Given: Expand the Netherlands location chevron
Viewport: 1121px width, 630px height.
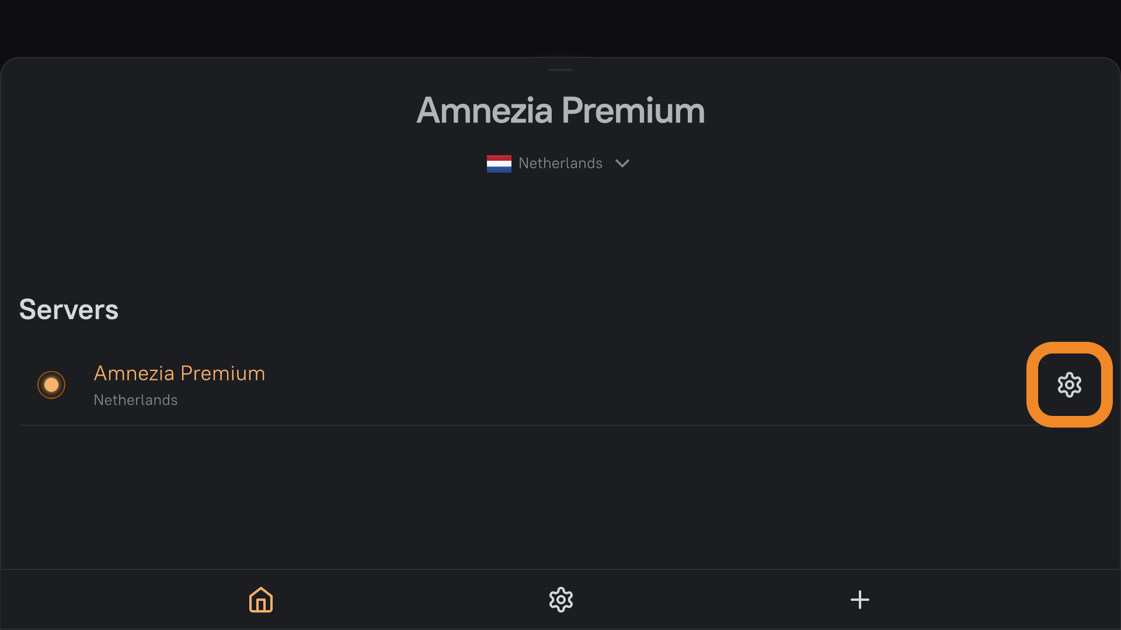Looking at the screenshot, I should [x=622, y=163].
